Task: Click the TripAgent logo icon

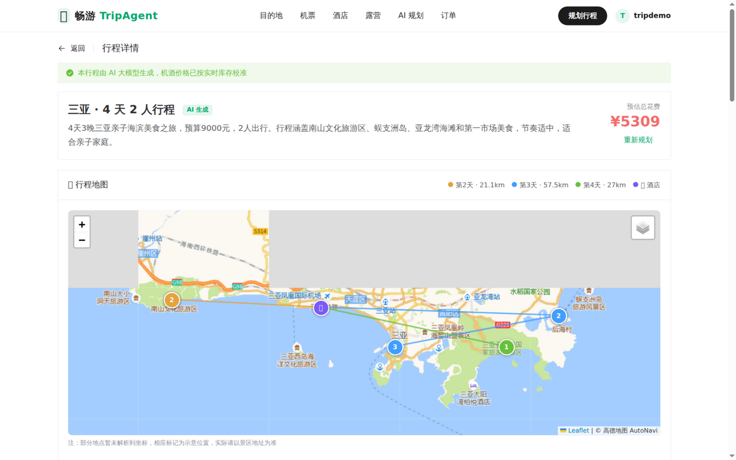Action: click(63, 16)
